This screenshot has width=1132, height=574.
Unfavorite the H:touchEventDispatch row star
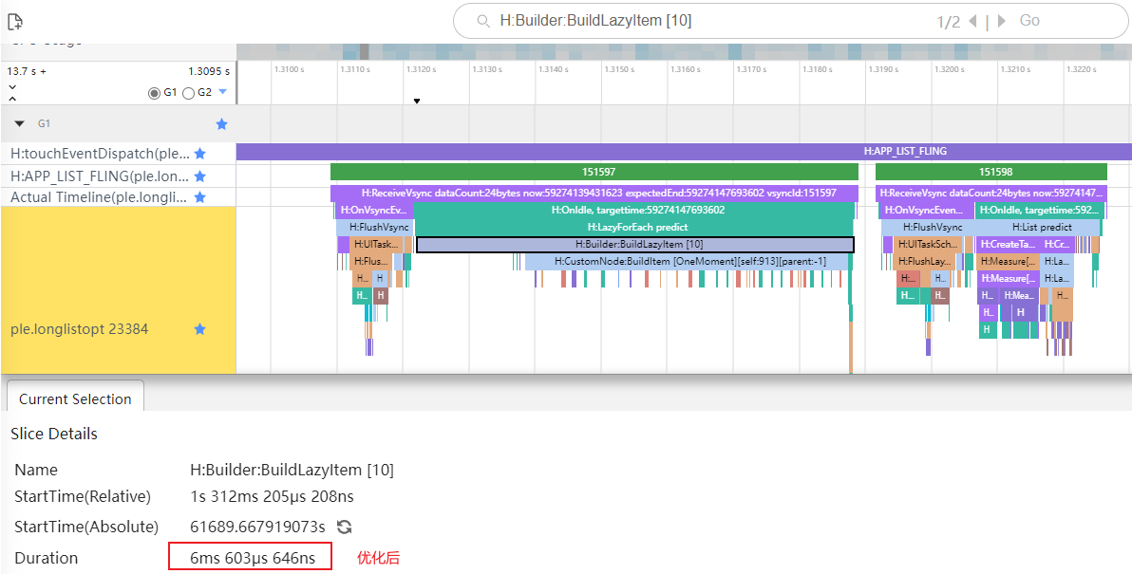click(199, 154)
